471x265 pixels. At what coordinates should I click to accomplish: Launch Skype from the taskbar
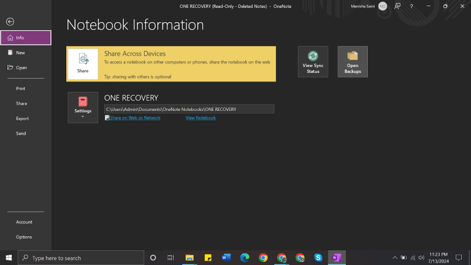pos(318,258)
